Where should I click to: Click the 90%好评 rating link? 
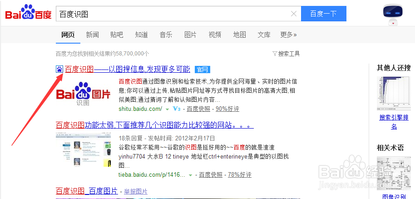[227, 109]
